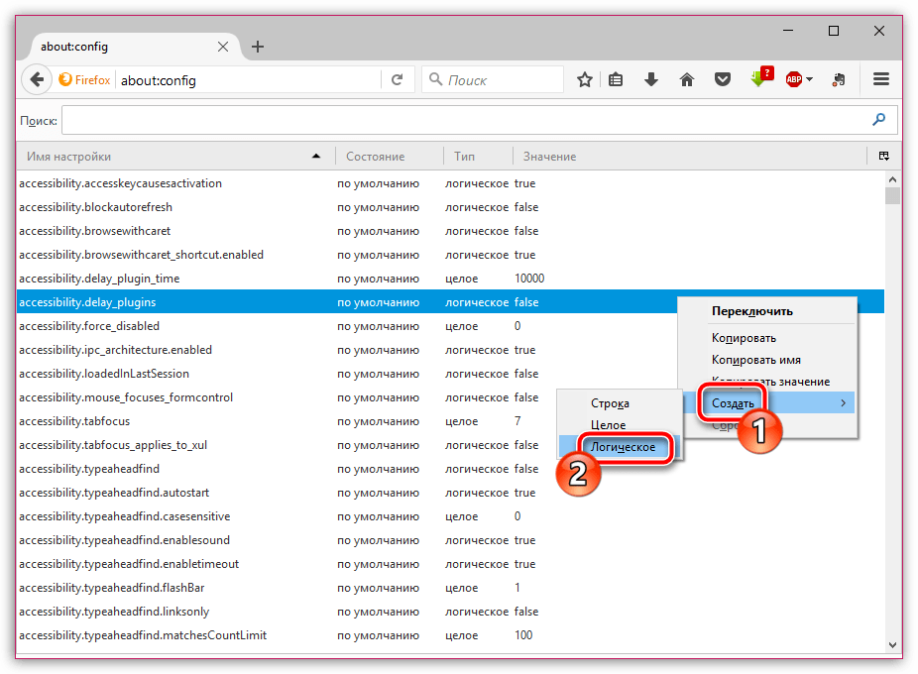
Task: Bookmark this page with the star icon
Action: (x=585, y=80)
